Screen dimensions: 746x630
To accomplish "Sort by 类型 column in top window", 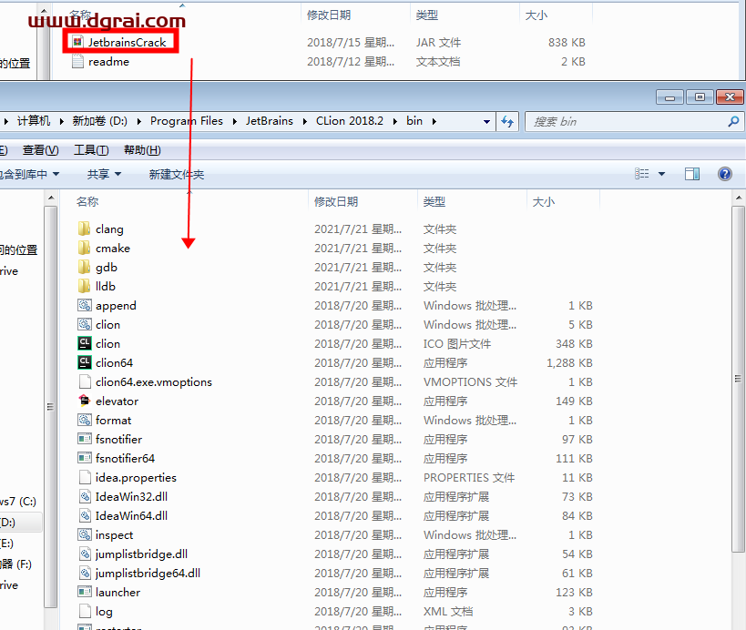I will click(x=427, y=15).
